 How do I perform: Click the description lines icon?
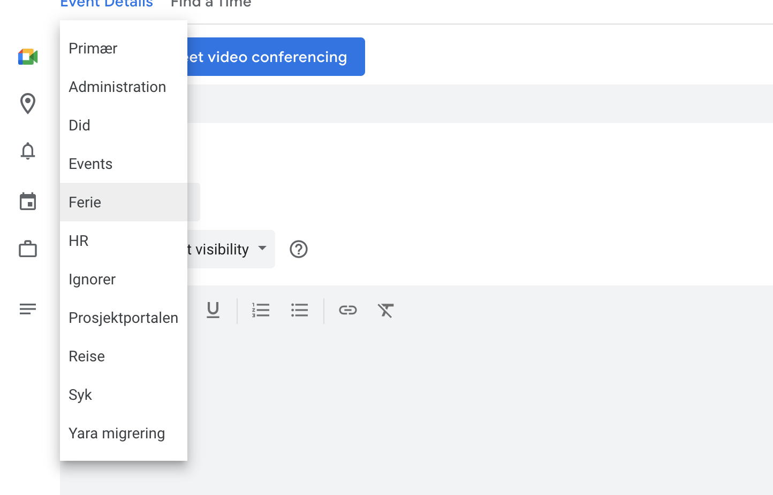click(x=28, y=308)
